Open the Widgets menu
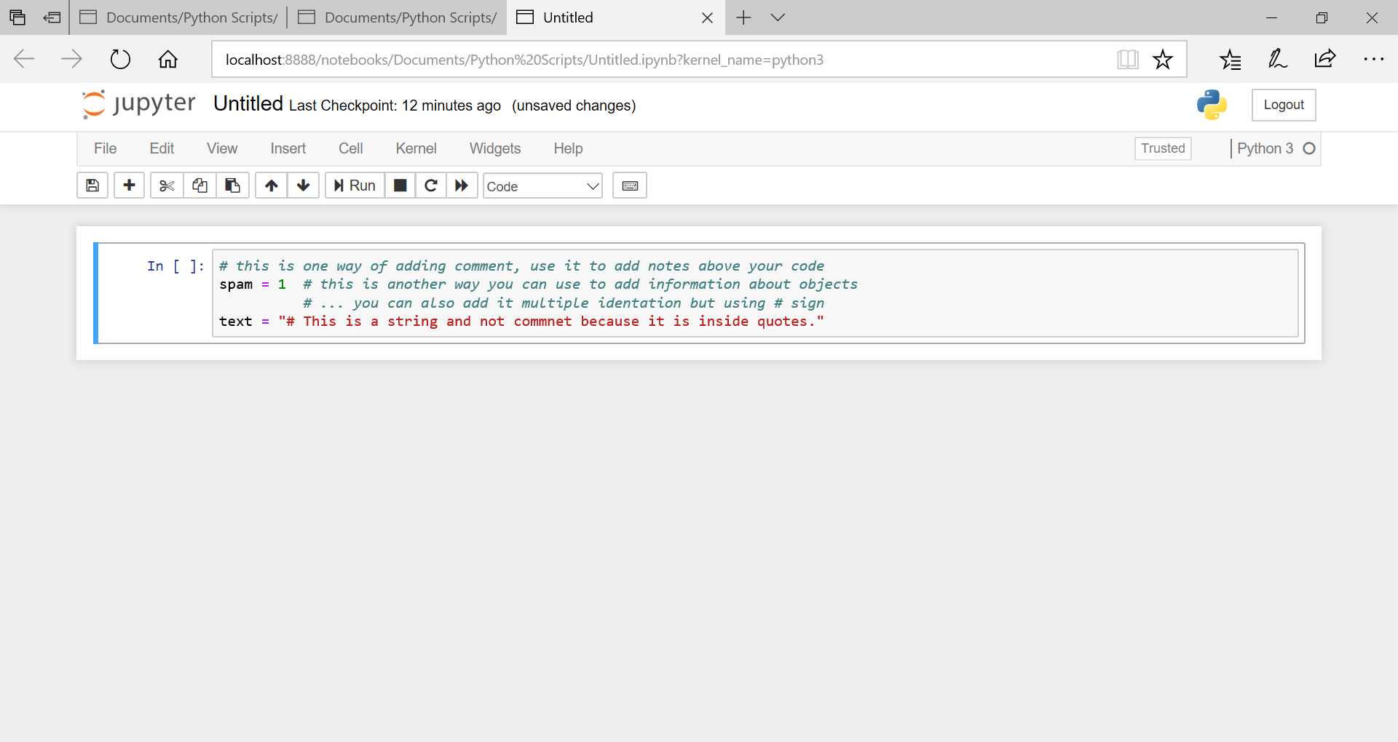The width and height of the screenshot is (1398, 742). (x=495, y=148)
